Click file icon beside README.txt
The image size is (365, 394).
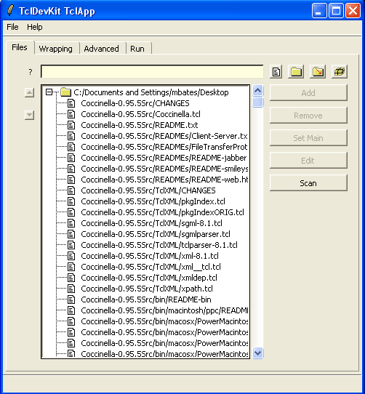point(71,125)
